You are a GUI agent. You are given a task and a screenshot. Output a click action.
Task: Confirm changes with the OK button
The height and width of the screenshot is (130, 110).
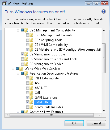pyautogui.click(x=74, y=123)
